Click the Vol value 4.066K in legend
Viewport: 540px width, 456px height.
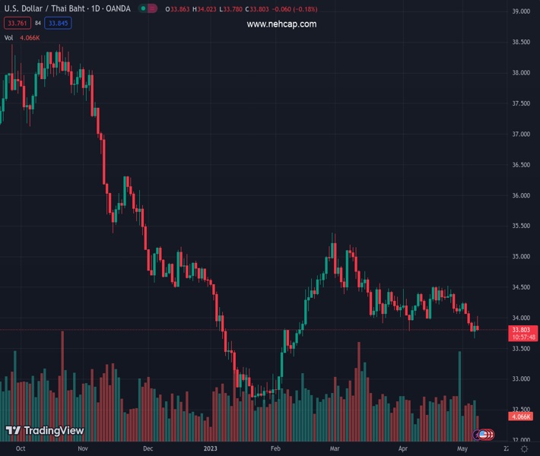click(x=30, y=37)
